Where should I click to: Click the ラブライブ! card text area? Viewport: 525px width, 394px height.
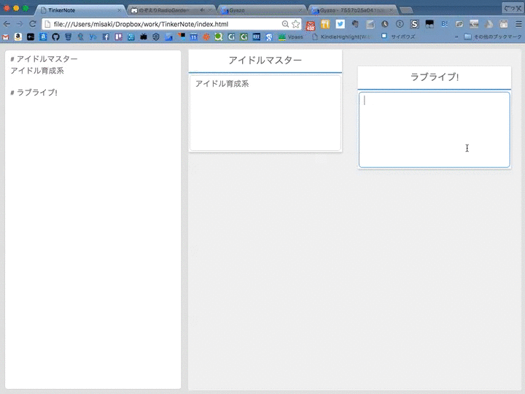click(435, 130)
